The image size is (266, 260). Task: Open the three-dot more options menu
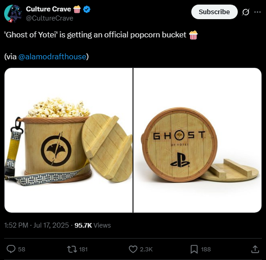click(x=257, y=12)
